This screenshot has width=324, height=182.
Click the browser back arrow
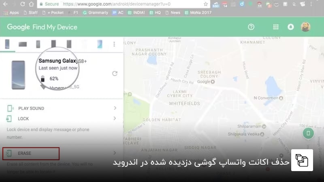click(5, 4)
